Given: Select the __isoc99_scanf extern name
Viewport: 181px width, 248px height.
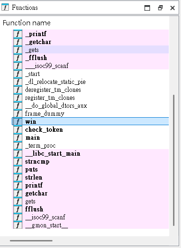Looking at the screenshot, I should tap(45, 217).
